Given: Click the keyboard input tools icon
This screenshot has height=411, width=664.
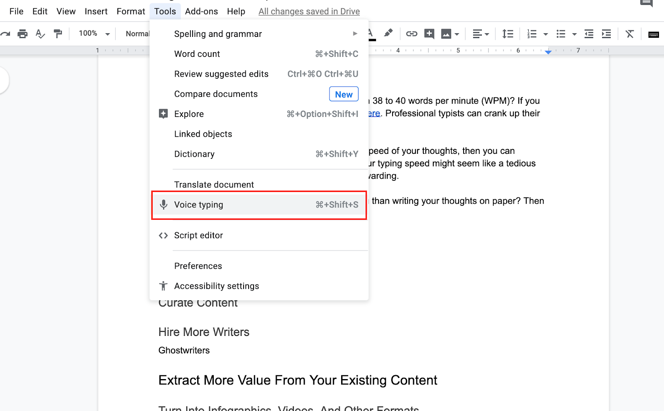Looking at the screenshot, I should (654, 34).
